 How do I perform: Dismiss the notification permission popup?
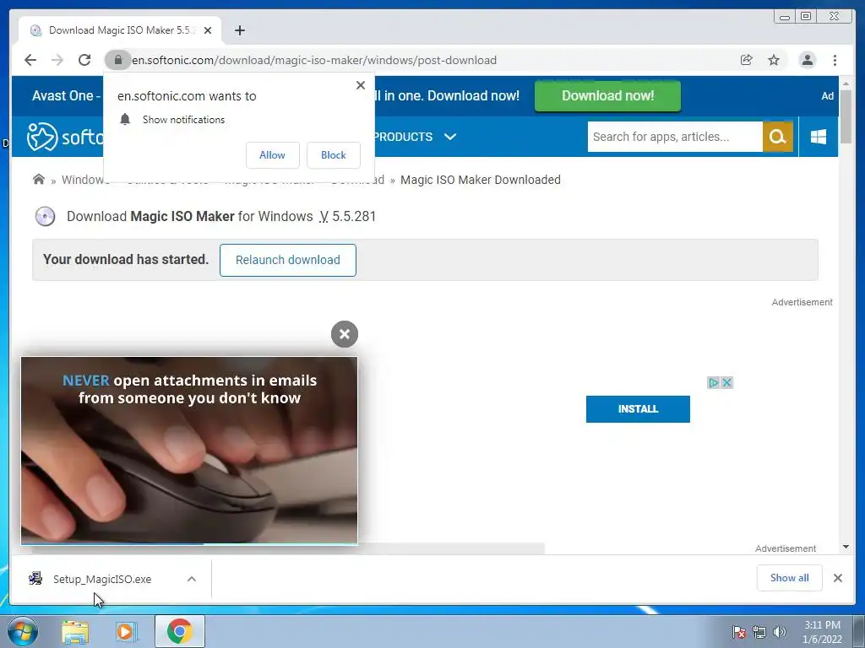(x=361, y=85)
